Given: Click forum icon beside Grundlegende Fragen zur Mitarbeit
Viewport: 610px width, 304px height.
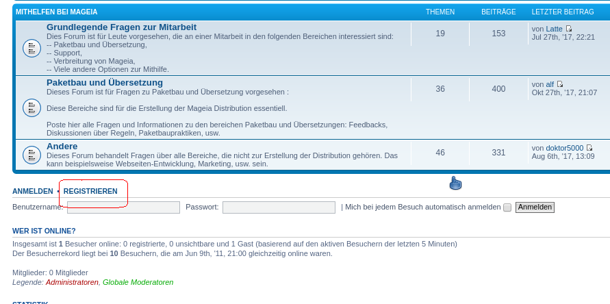Looking at the screenshot, I should click(x=32, y=49).
